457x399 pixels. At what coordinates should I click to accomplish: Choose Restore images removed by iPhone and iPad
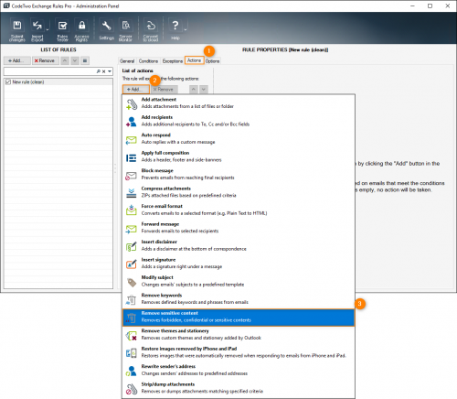pyautogui.click(x=239, y=352)
